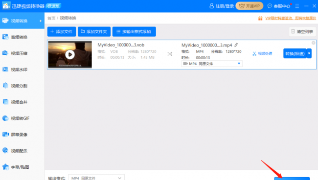Remove the file with the row's close icon

tap(313, 43)
